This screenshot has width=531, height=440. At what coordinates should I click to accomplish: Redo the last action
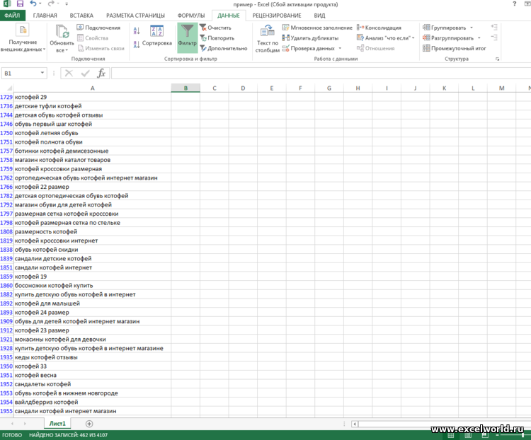click(51, 4)
